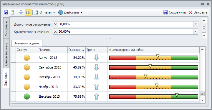
Task: Expand the Критическое значение dropdown
Action: [x=196, y=32]
